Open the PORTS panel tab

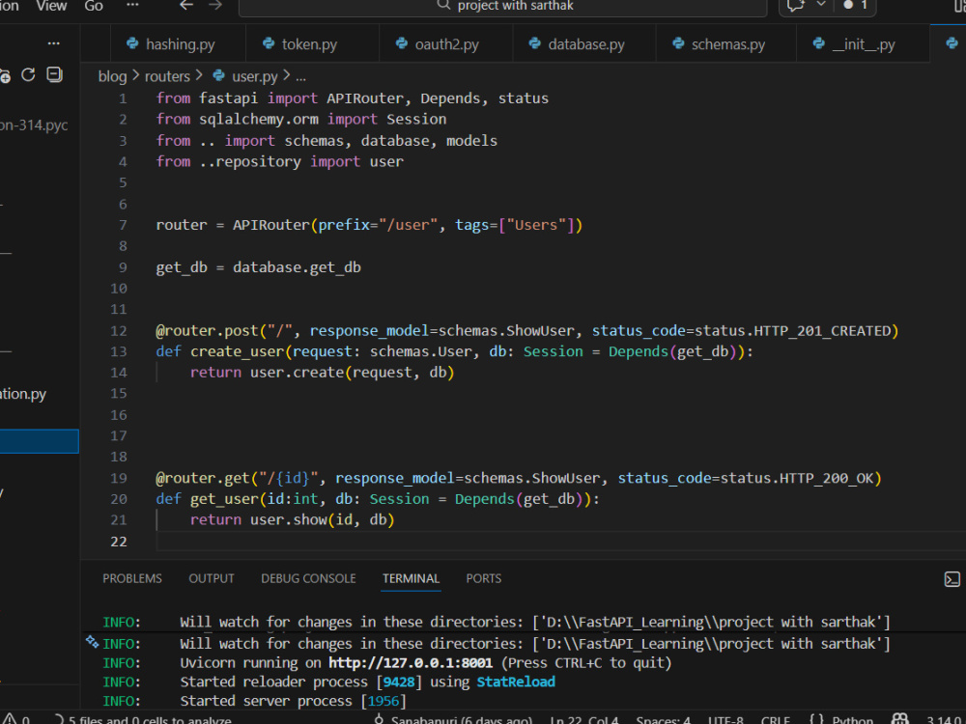484,578
